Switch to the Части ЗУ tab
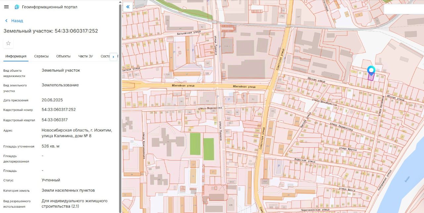Screen dimensions: 424x213 85,56
